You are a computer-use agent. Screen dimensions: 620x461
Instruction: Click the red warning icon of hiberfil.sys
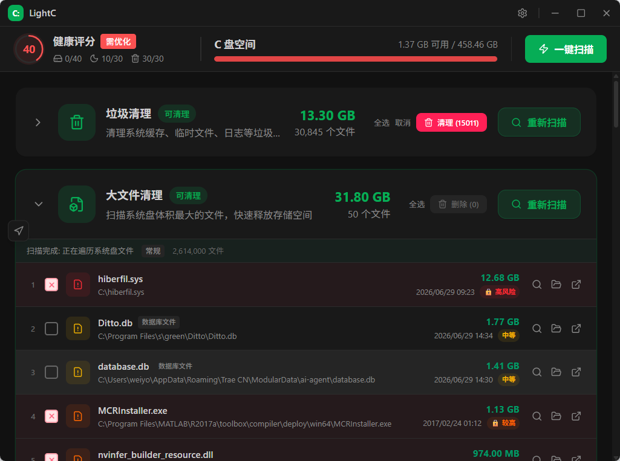pos(78,285)
